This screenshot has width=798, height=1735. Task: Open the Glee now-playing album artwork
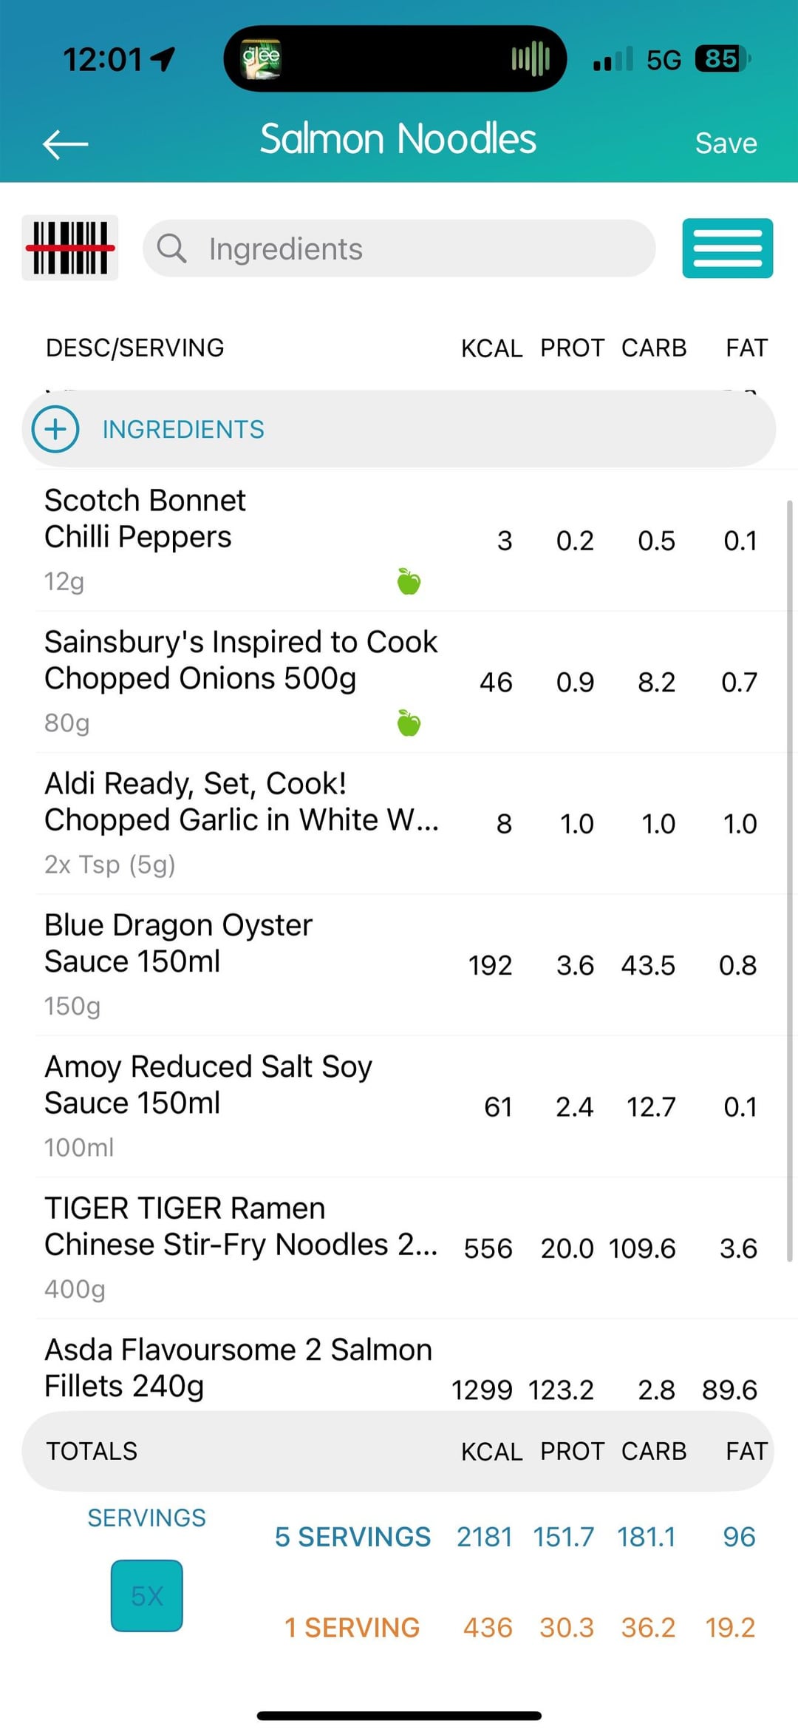click(x=262, y=58)
